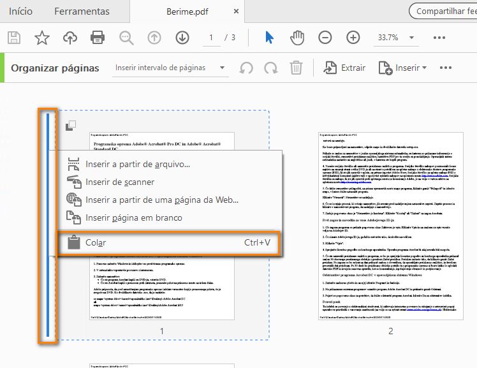Click the print icon
Viewport: 477px width, 368px height.
point(98,38)
